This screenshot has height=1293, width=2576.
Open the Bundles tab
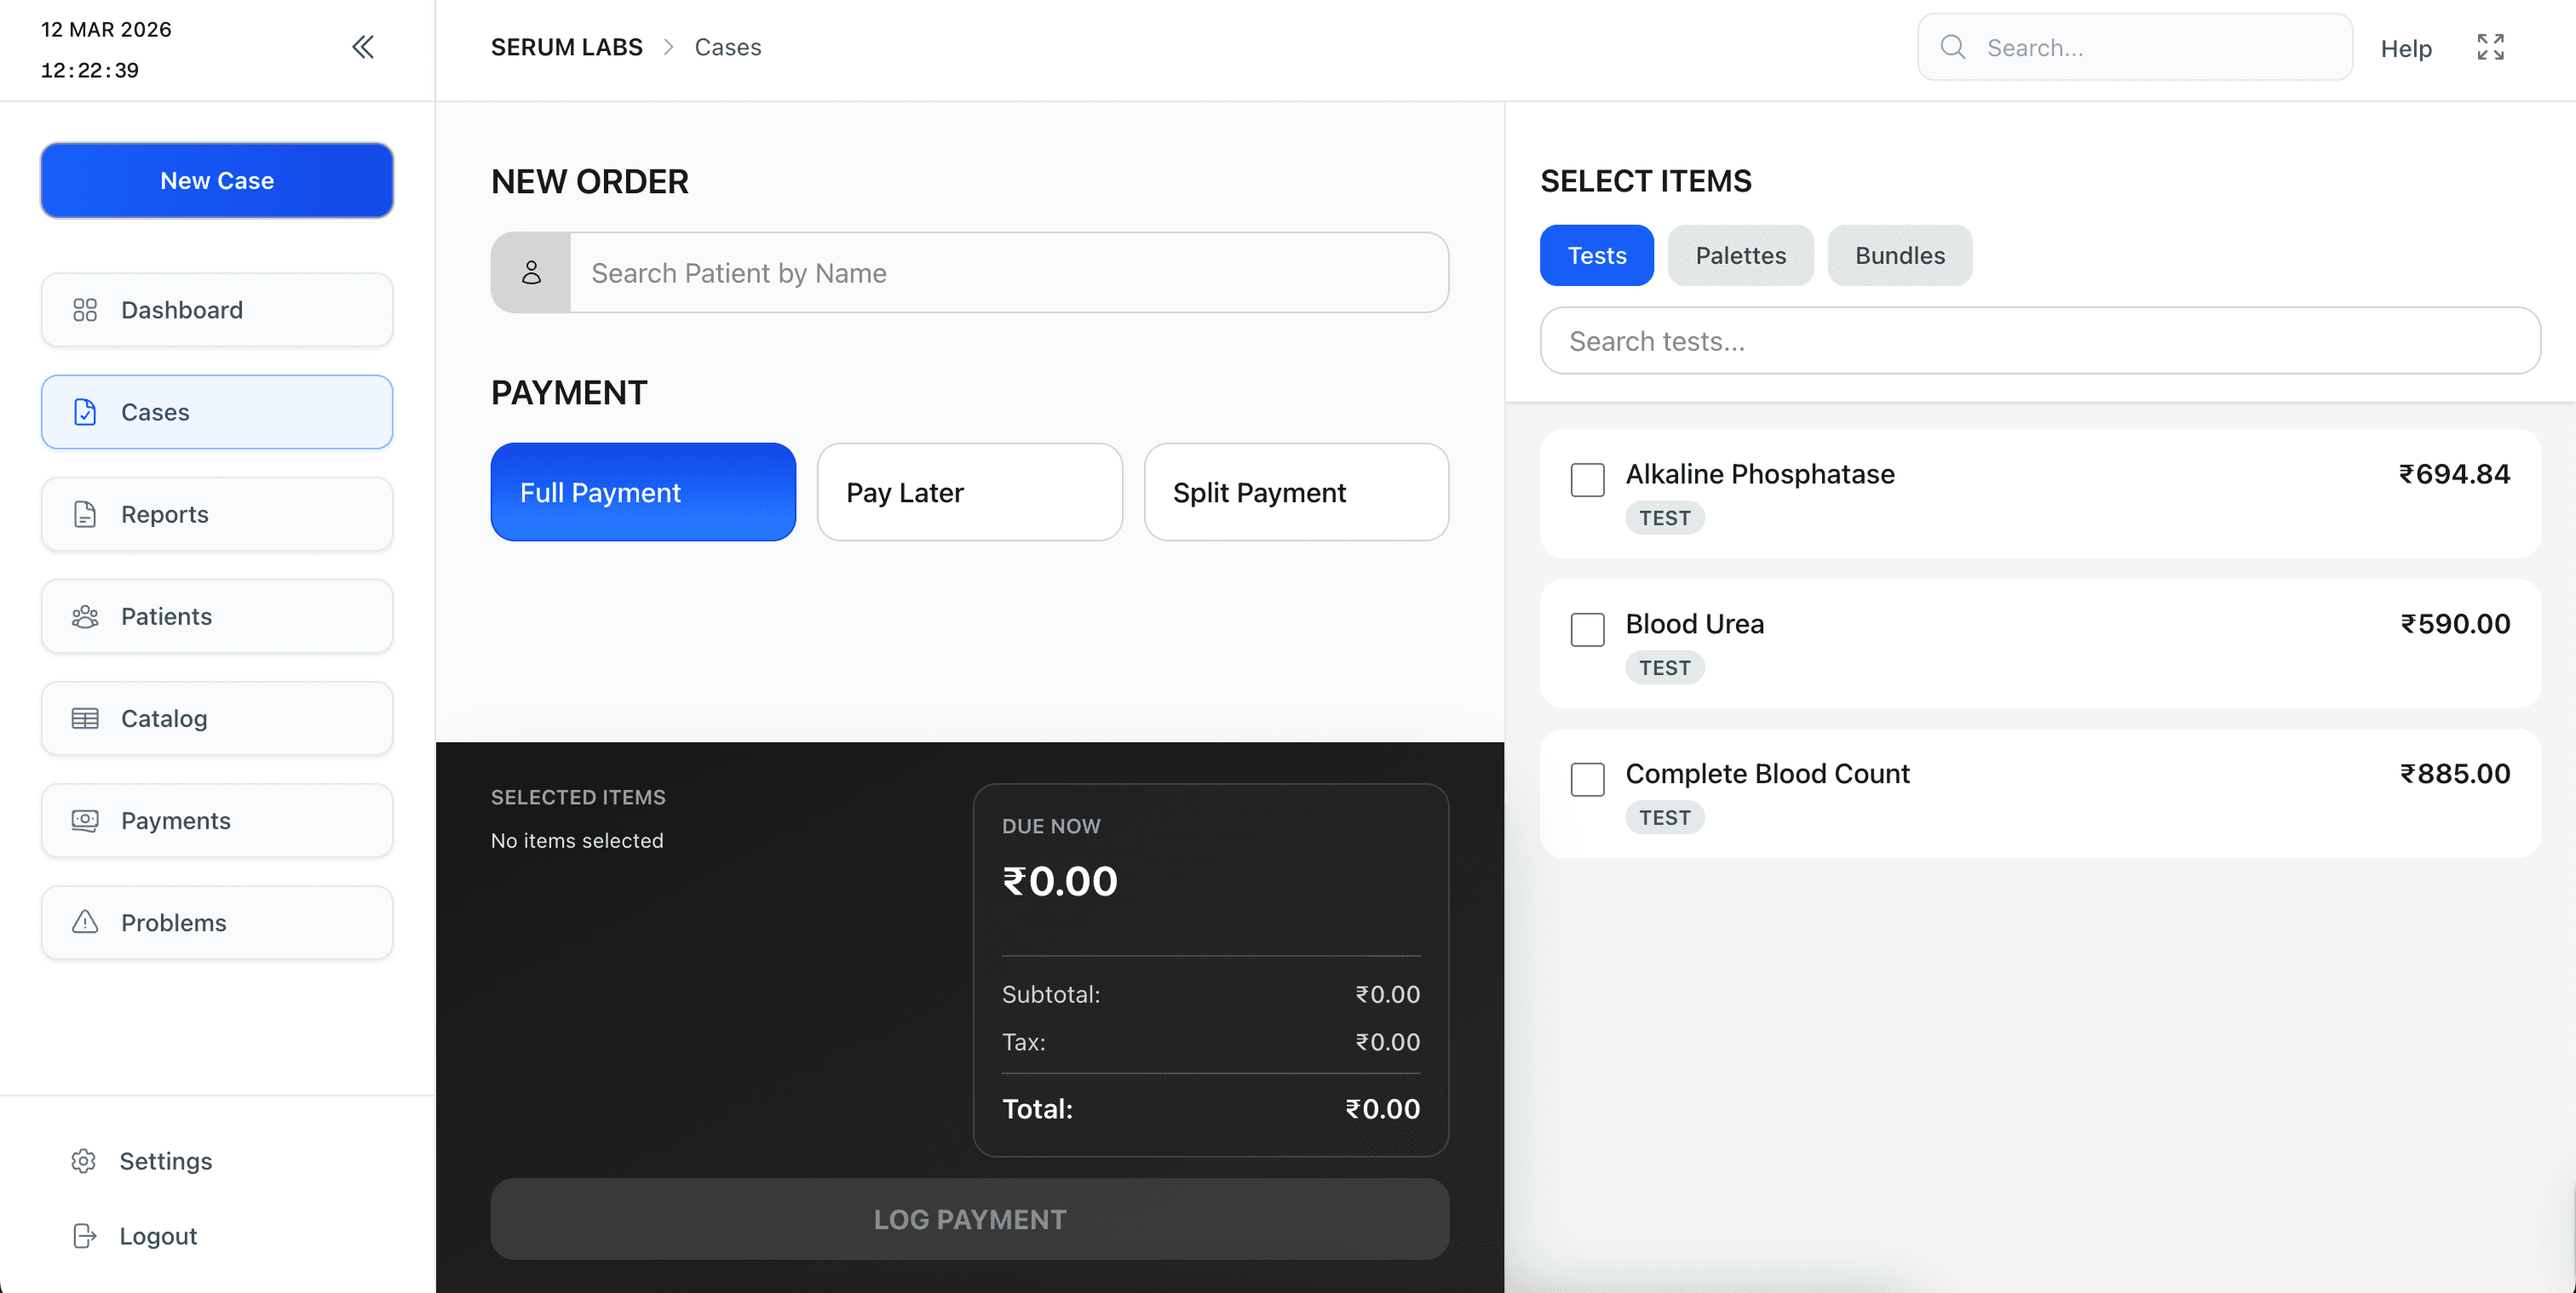[1899, 256]
